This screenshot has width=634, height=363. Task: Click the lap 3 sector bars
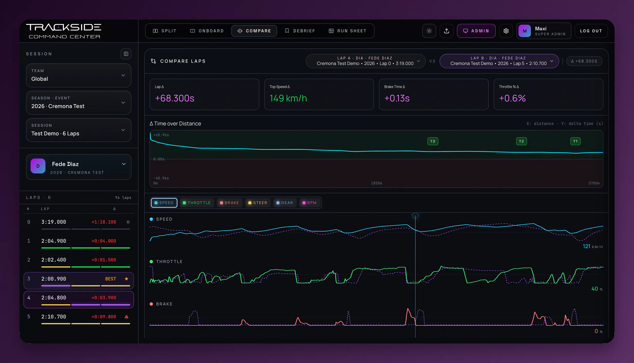[x=86, y=286]
